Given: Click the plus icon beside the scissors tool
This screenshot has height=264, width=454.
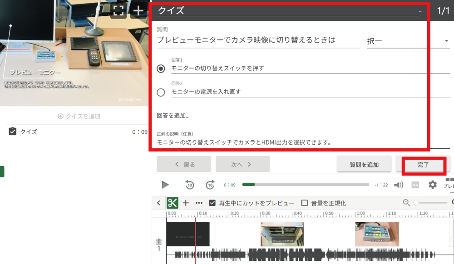Looking at the screenshot, I should (186, 203).
